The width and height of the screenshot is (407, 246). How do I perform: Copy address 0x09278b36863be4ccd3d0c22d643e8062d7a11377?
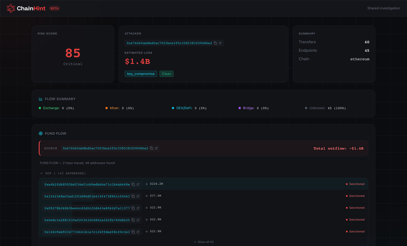[133, 208]
